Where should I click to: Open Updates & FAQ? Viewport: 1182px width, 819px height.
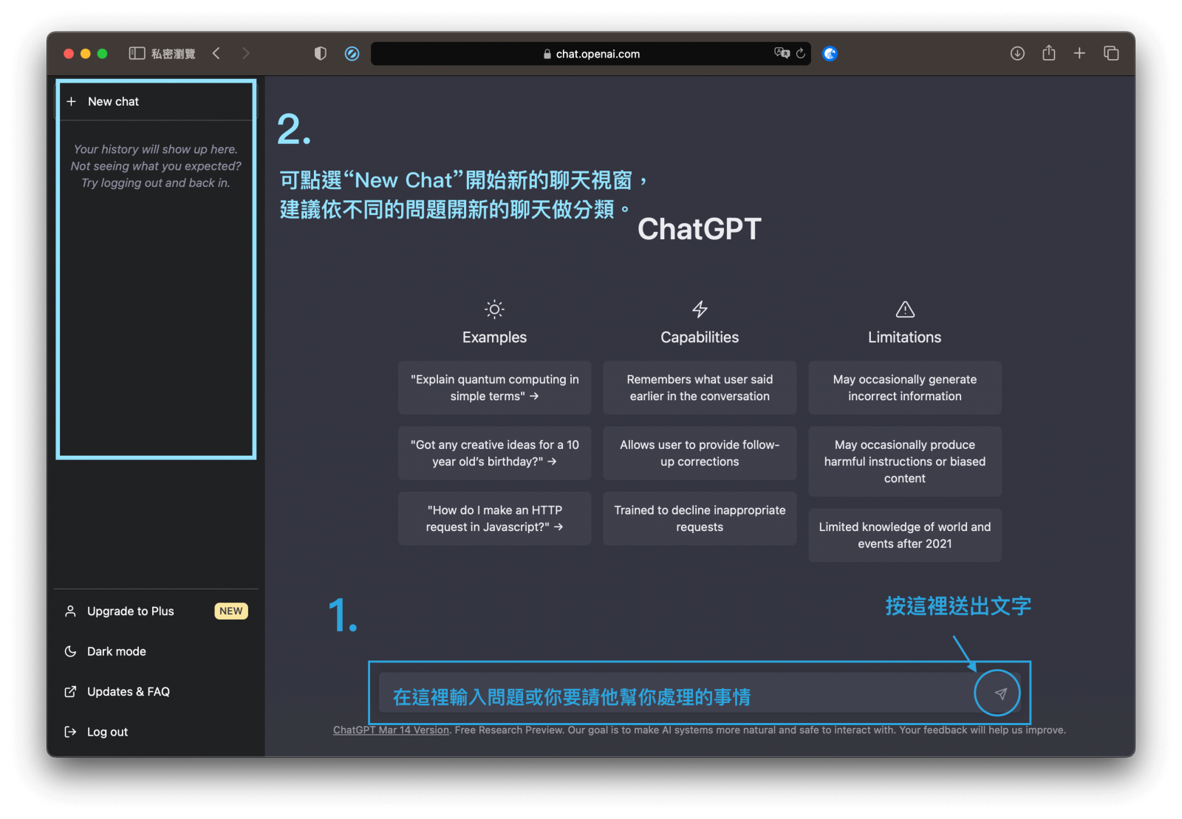coord(156,691)
